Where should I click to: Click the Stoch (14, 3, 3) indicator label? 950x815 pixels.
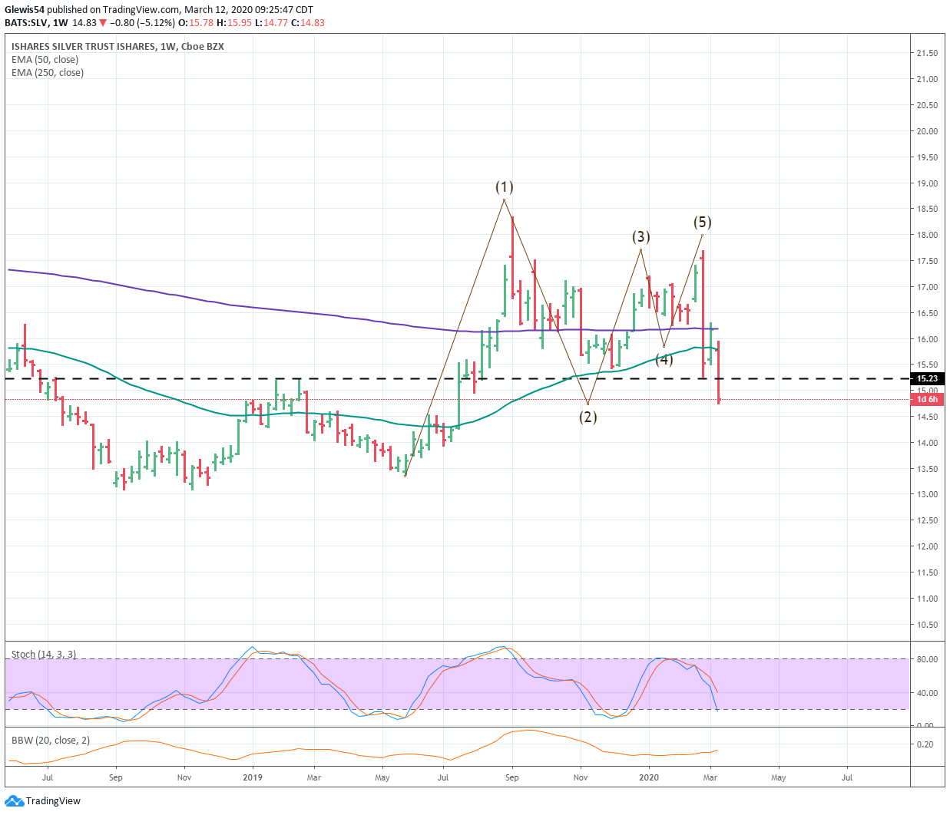tap(44, 655)
